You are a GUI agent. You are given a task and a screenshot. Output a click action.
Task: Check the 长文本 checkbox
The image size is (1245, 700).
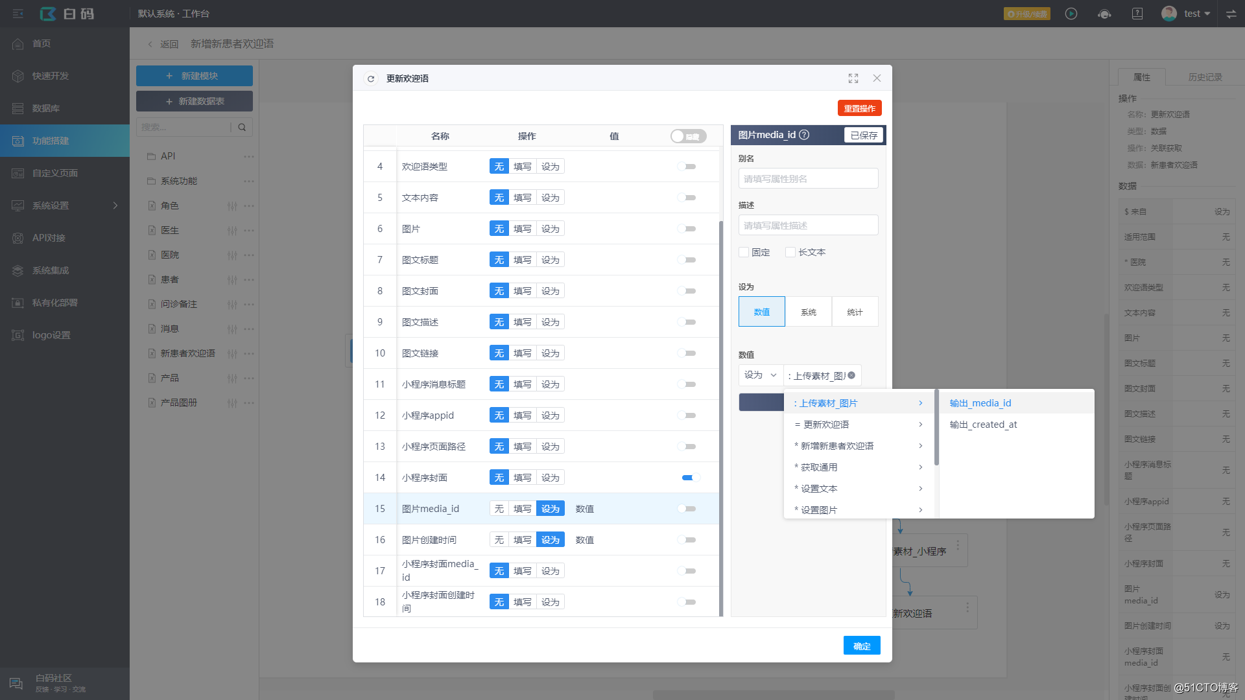(x=790, y=252)
